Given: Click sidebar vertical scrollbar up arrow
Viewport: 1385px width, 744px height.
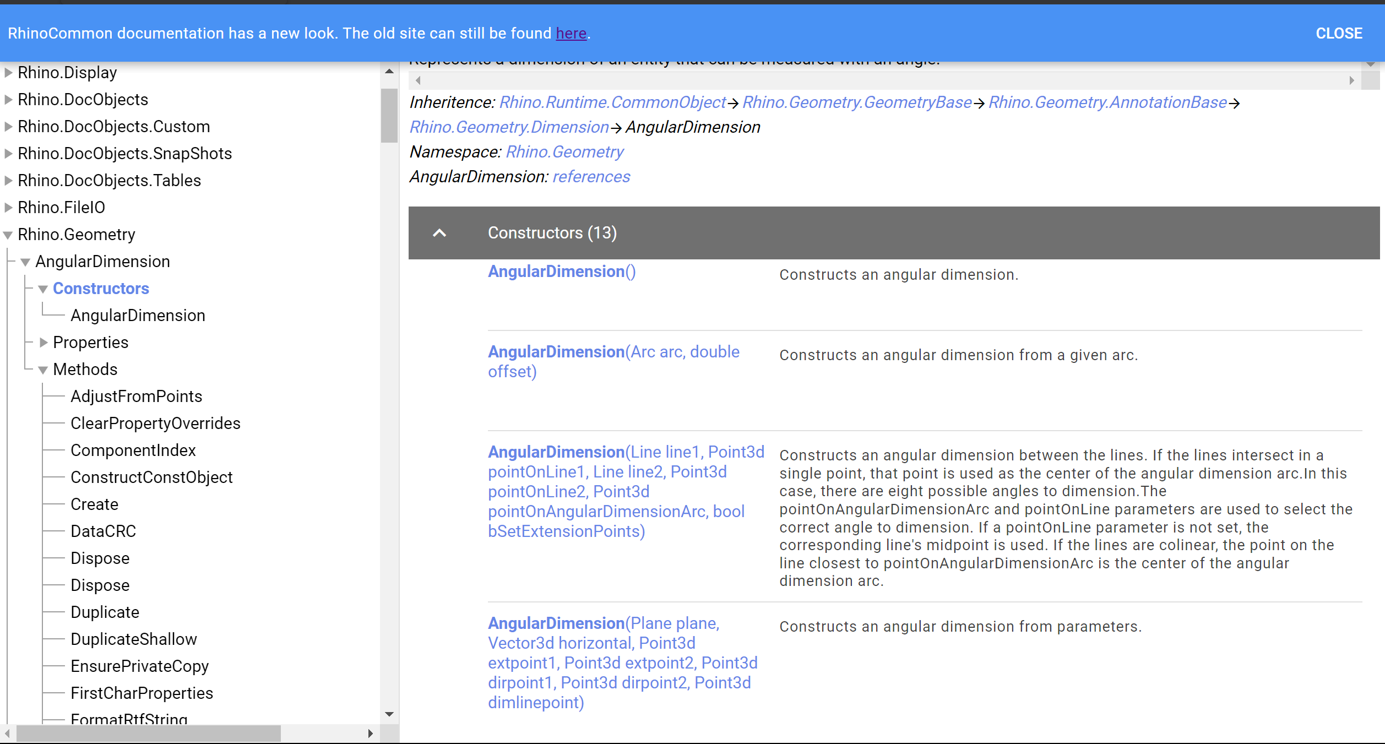Looking at the screenshot, I should (389, 72).
